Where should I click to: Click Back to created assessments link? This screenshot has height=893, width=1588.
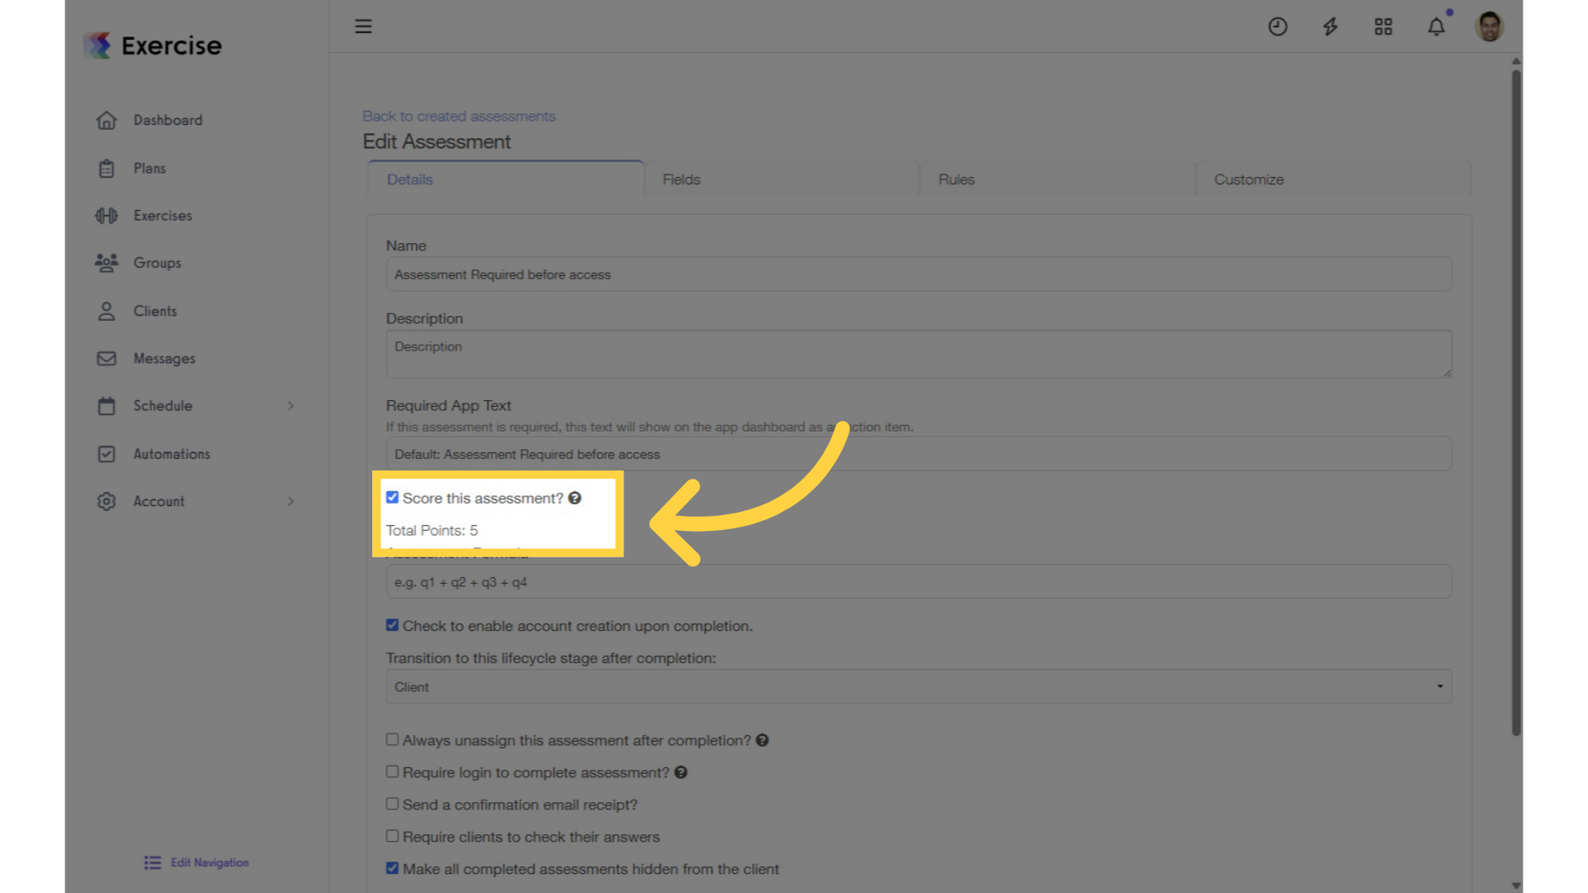pos(459,117)
